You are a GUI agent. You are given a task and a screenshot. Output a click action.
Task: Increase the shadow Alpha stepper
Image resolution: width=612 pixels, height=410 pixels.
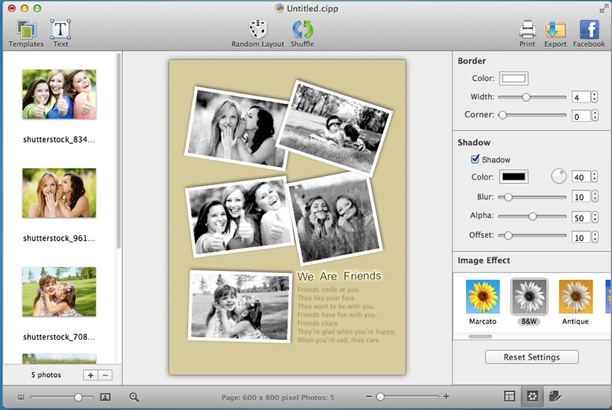click(595, 215)
